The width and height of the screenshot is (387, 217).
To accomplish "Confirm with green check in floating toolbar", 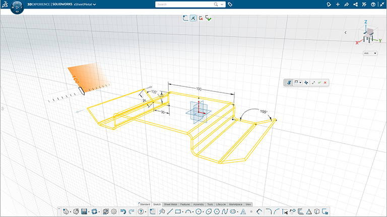I will point(319,82).
